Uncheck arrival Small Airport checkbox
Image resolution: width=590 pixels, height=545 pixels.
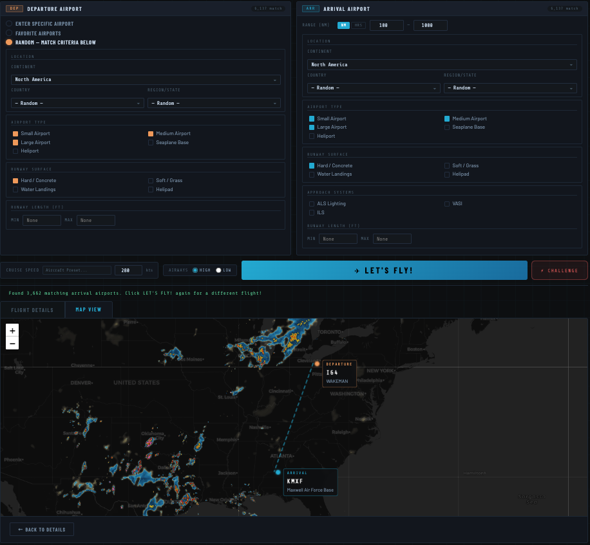(x=312, y=118)
